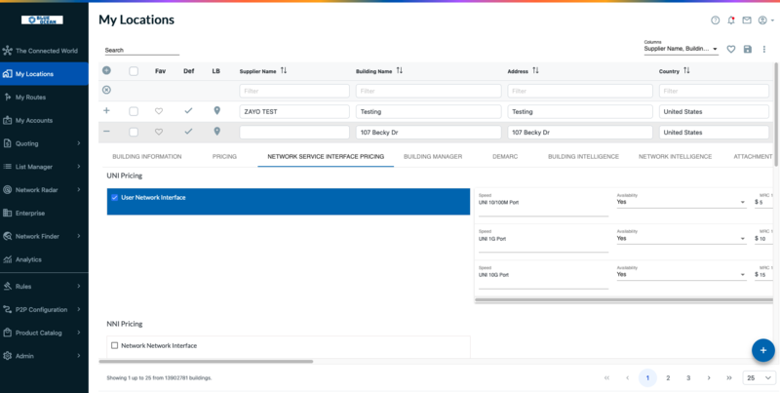This screenshot has height=393, width=780.
Task: Favorite the ZAYO TEST row heart
Action: click(159, 111)
